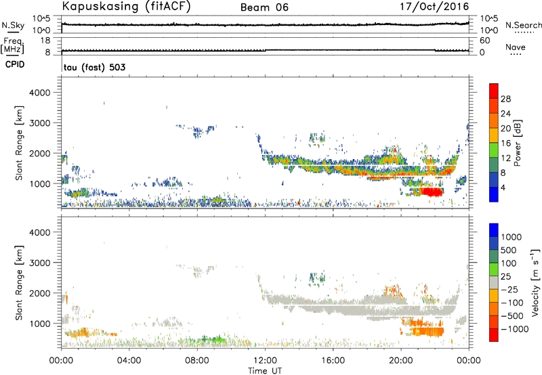The height and width of the screenshot is (375, 542).
Task: Click the Power [dB] colorbar title
Action: coord(517,143)
